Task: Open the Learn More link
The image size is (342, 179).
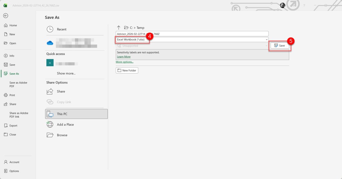Action: [x=124, y=57]
